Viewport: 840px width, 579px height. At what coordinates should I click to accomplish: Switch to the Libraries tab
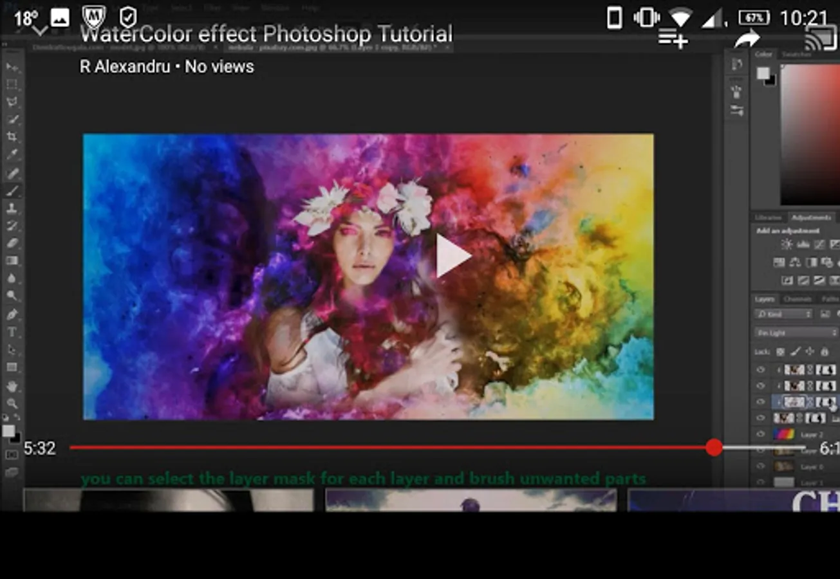[768, 217]
